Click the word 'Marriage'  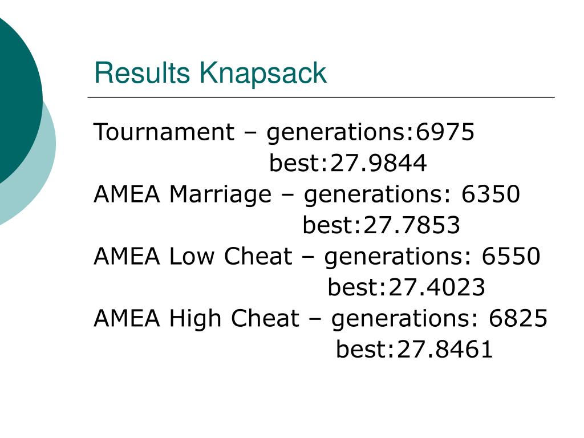221,195
